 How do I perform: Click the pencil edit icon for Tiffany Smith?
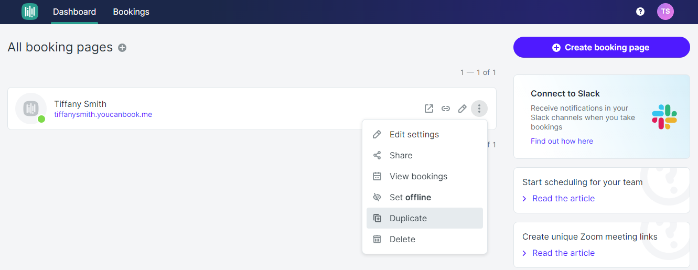click(x=463, y=109)
